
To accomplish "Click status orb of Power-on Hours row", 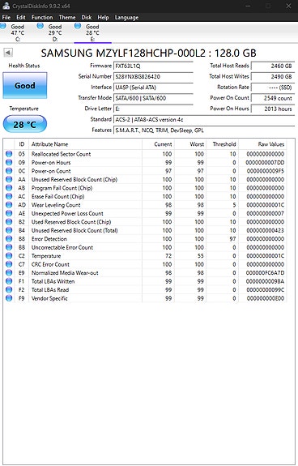I will click(9, 162).
